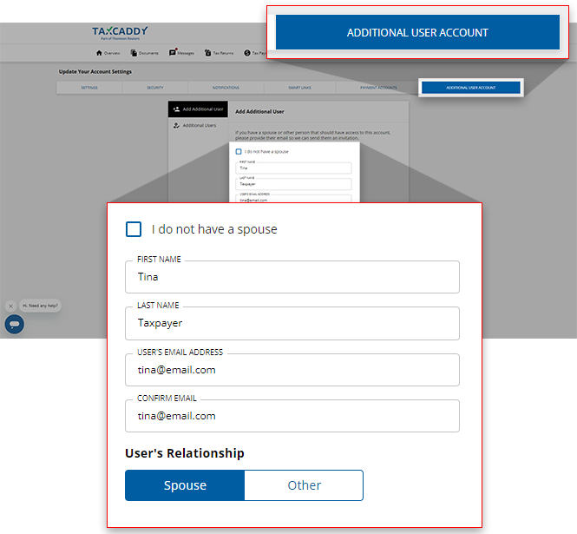Dismiss the 'Hi. Need any help?' prompt with X
The height and width of the screenshot is (534, 577).
(10, 306)
